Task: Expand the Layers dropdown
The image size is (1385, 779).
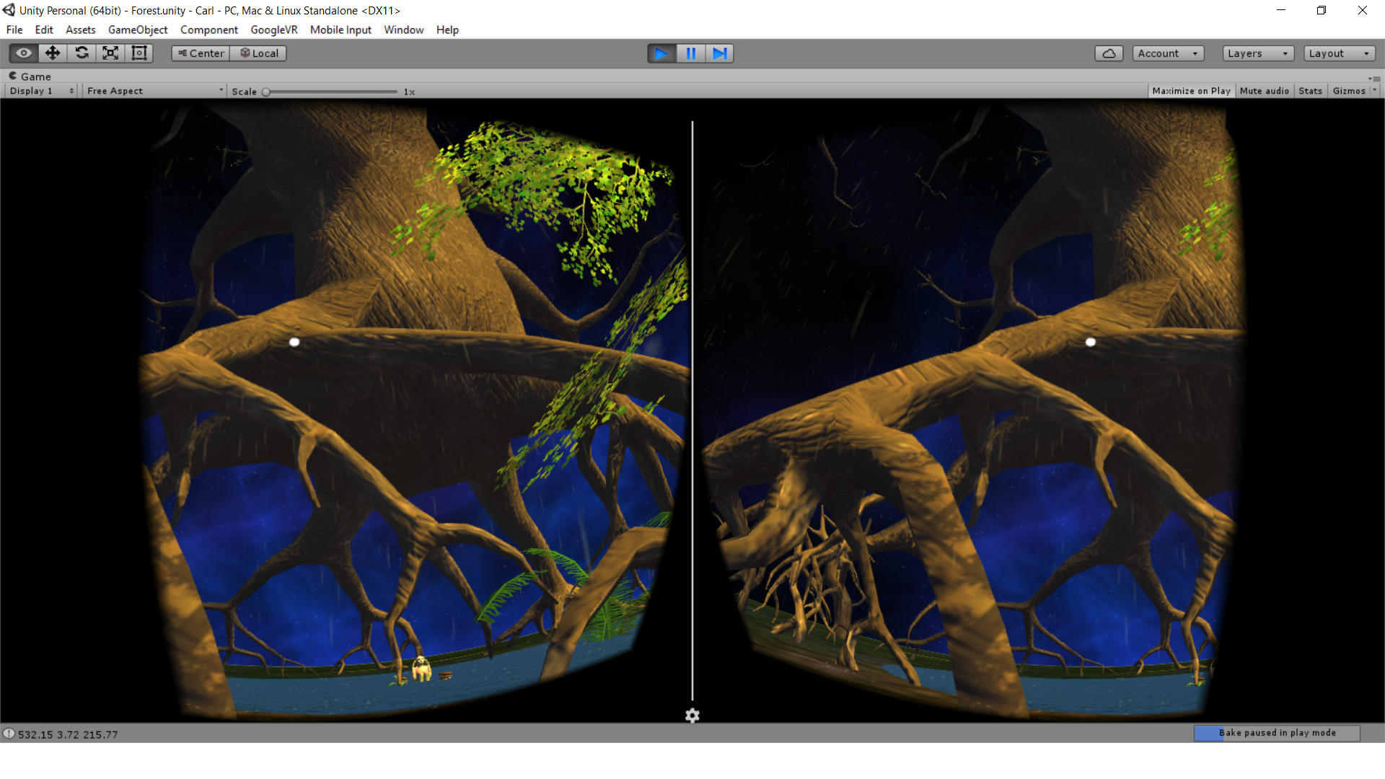Action: tap(1257, 53)
